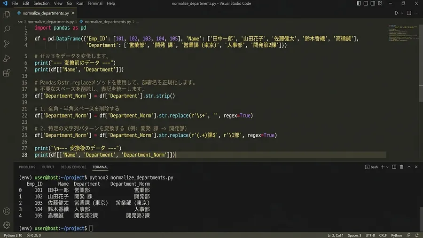The image size is (423, 238).
Task: Select the TERMINAL panel tab
Action: click(x=100, y=167)
